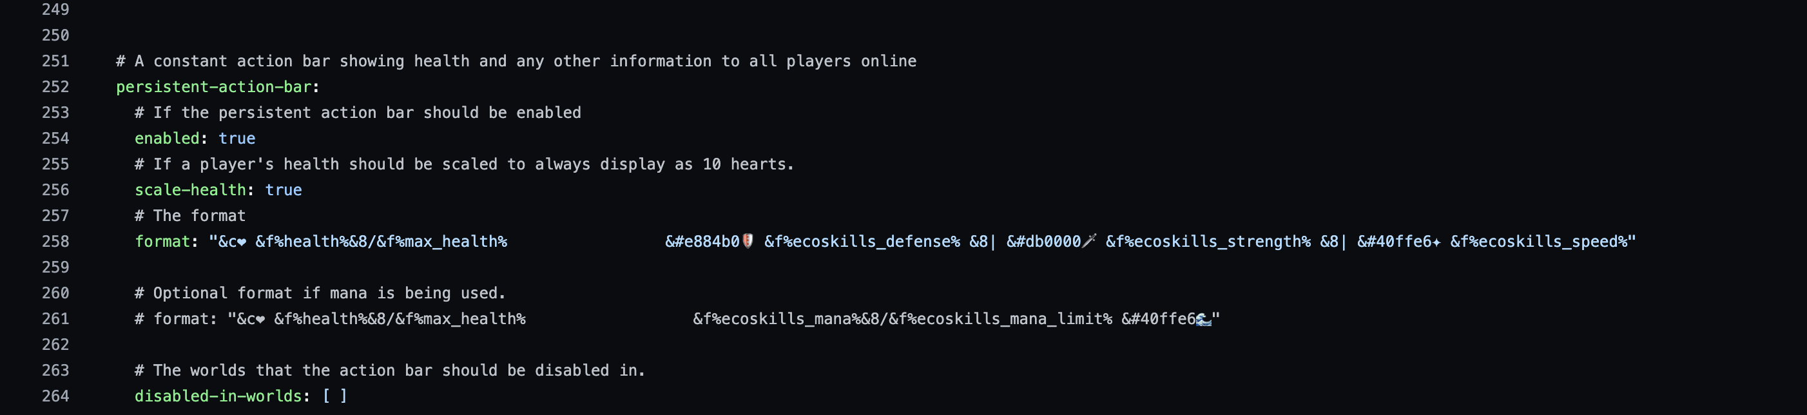Image resolution: width=1807 pixels, height=415 pixels.
Task: Click the wave emoji ending line 261
Action: (x=1204, y=319)
